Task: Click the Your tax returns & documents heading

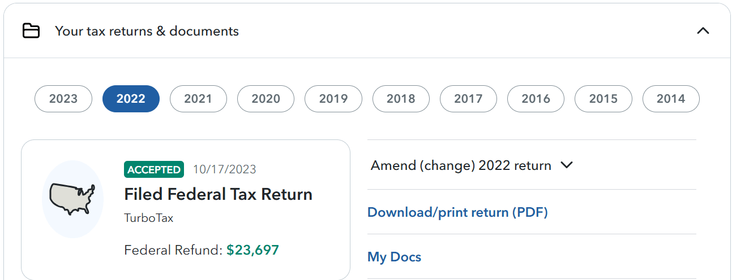Action: (147, 31)
